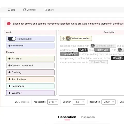This screenshot has height=124, width=124.
Task: Click the Follow Char. camera tag
Action: [98, 62]
